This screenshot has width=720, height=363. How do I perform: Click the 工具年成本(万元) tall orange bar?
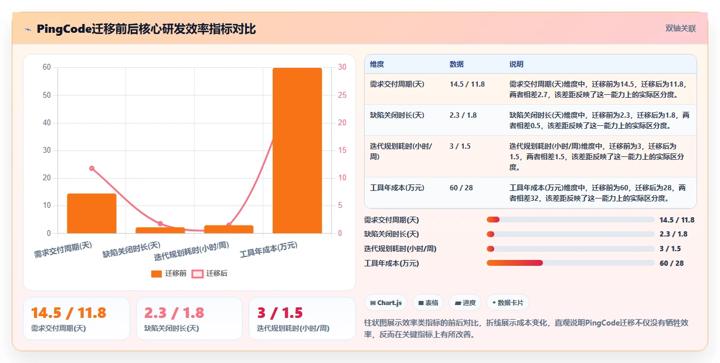297,150
